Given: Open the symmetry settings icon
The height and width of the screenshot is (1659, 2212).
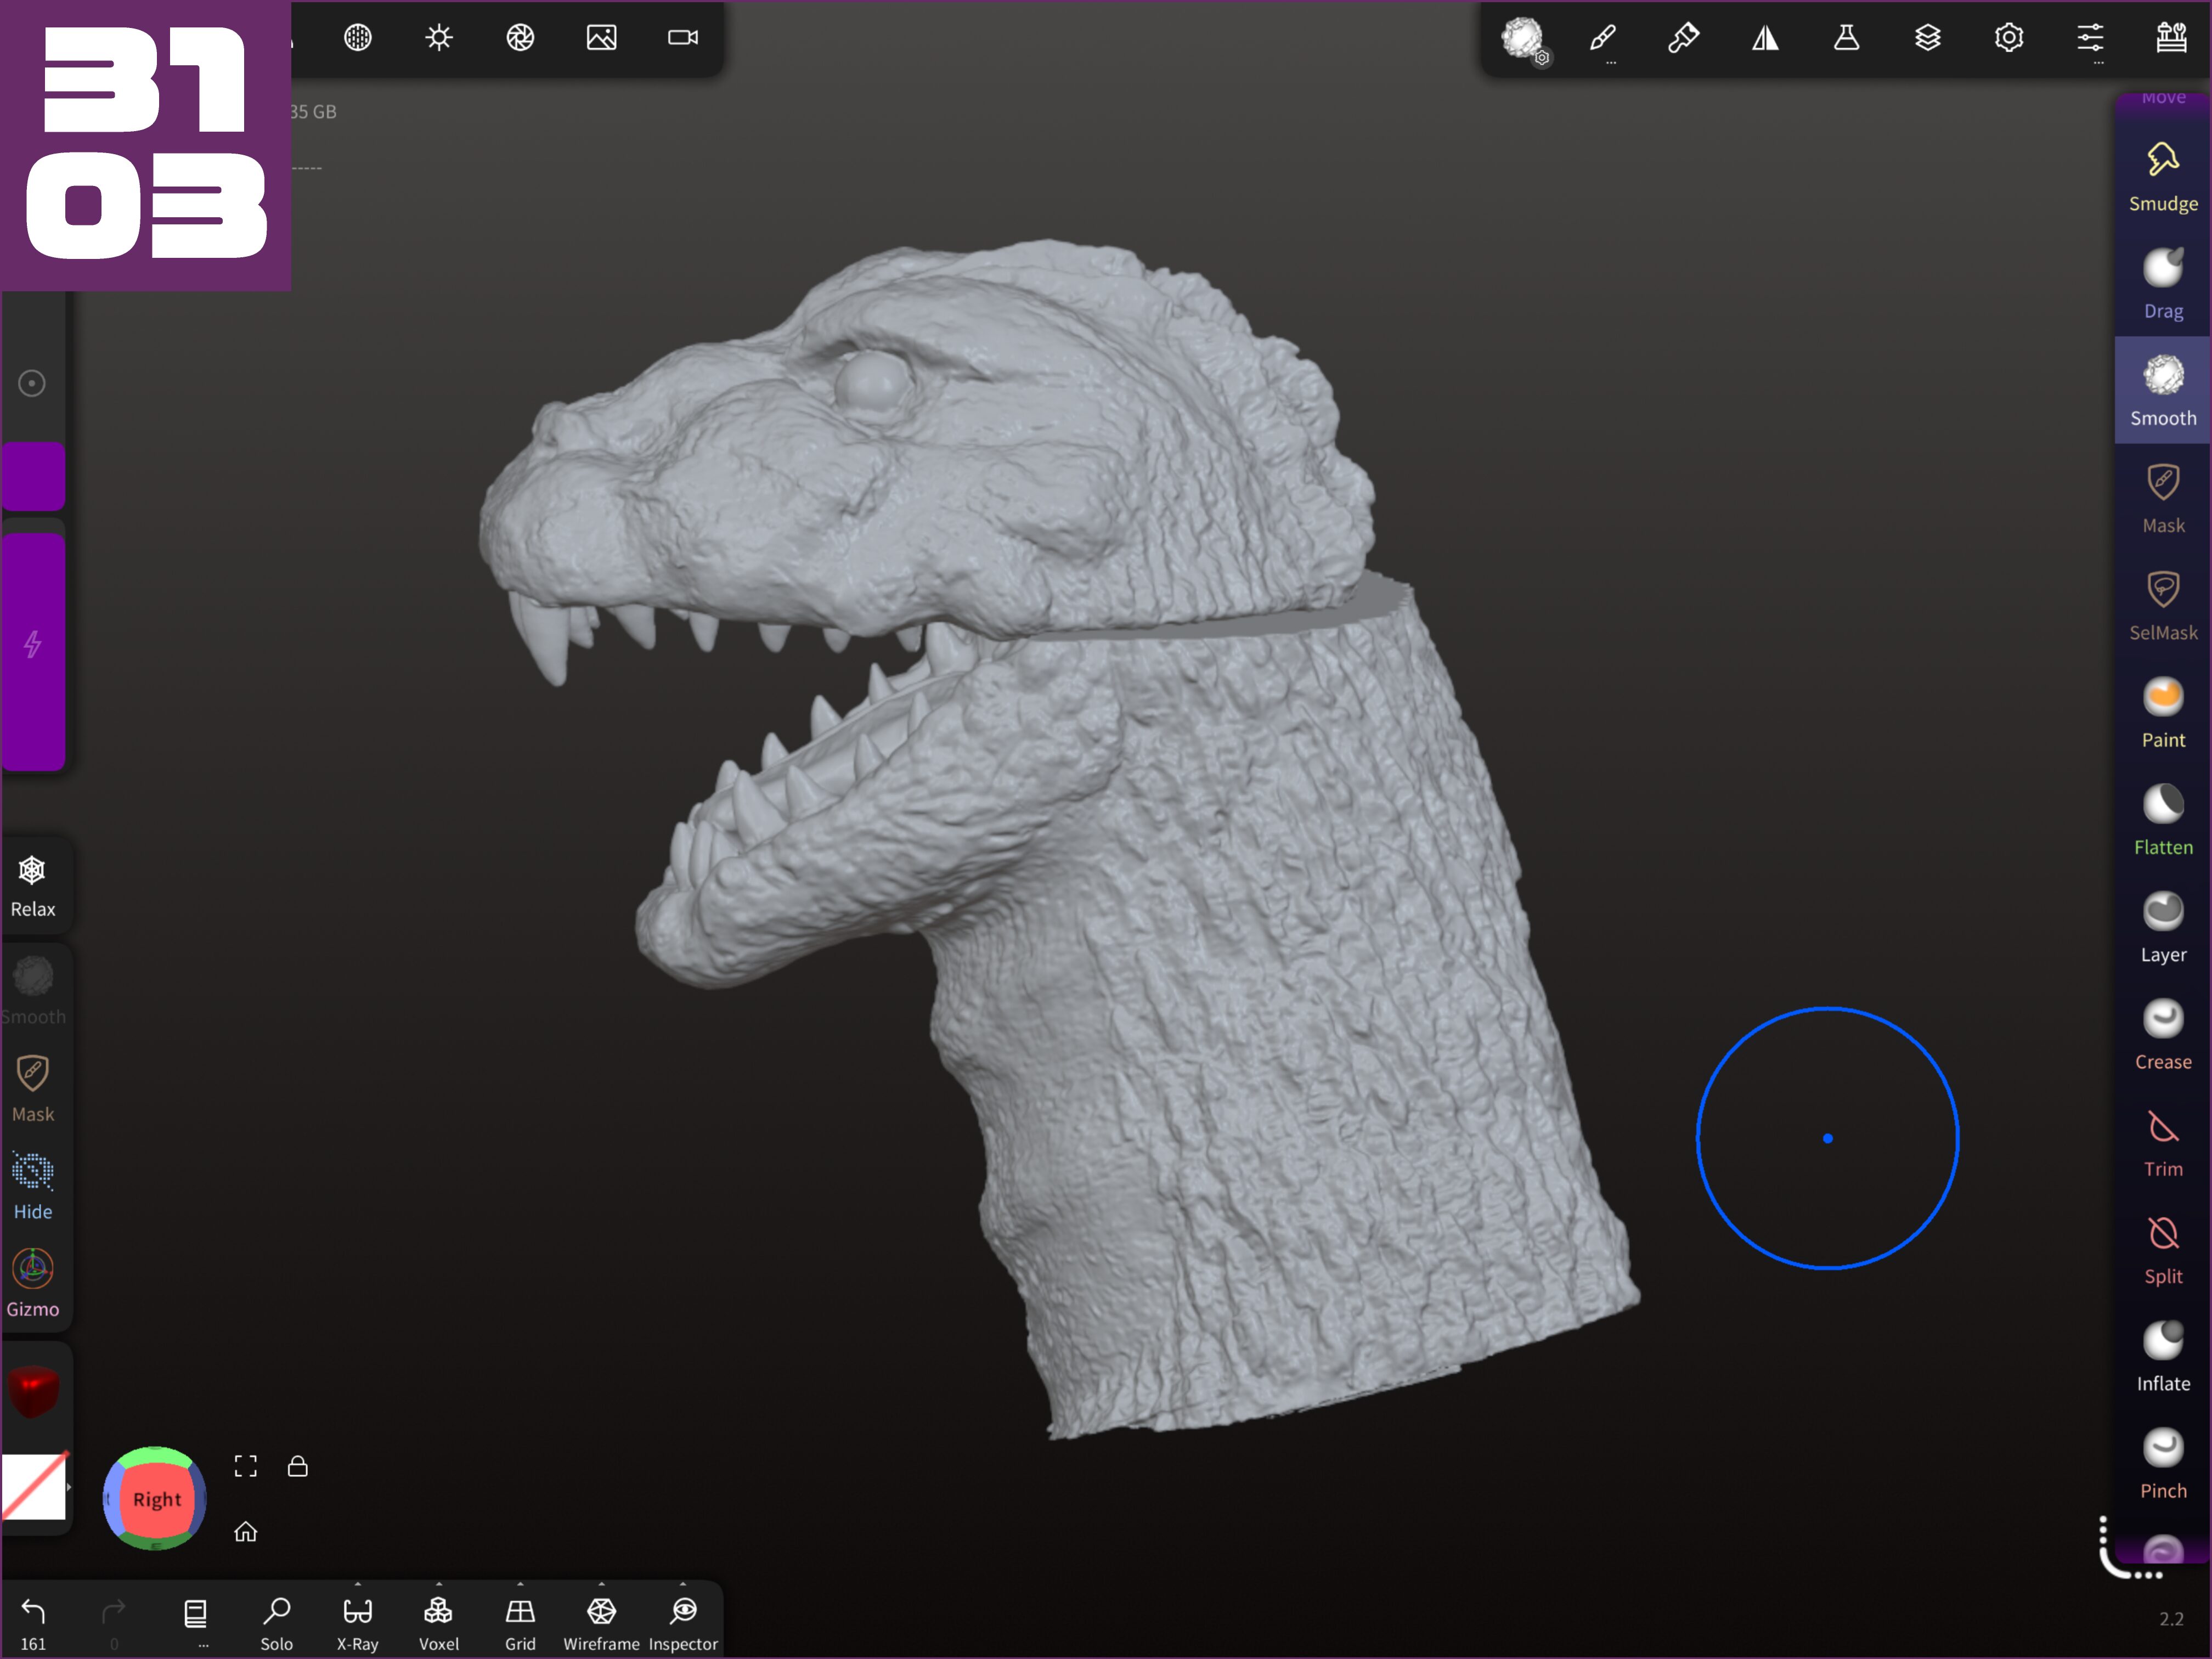Looking at the screenshot, I should 1765,38.
